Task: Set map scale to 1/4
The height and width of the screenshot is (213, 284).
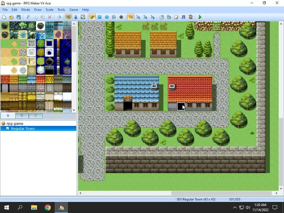Action: [x=145, y=17]
